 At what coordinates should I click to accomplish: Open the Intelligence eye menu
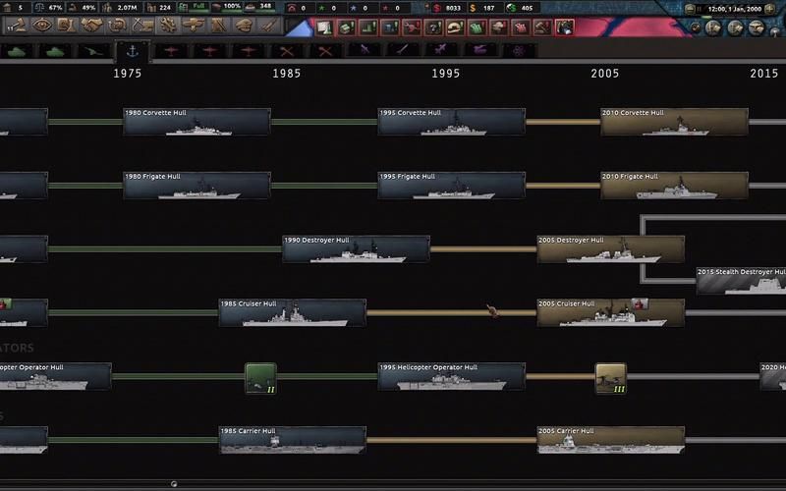(42, 26)
